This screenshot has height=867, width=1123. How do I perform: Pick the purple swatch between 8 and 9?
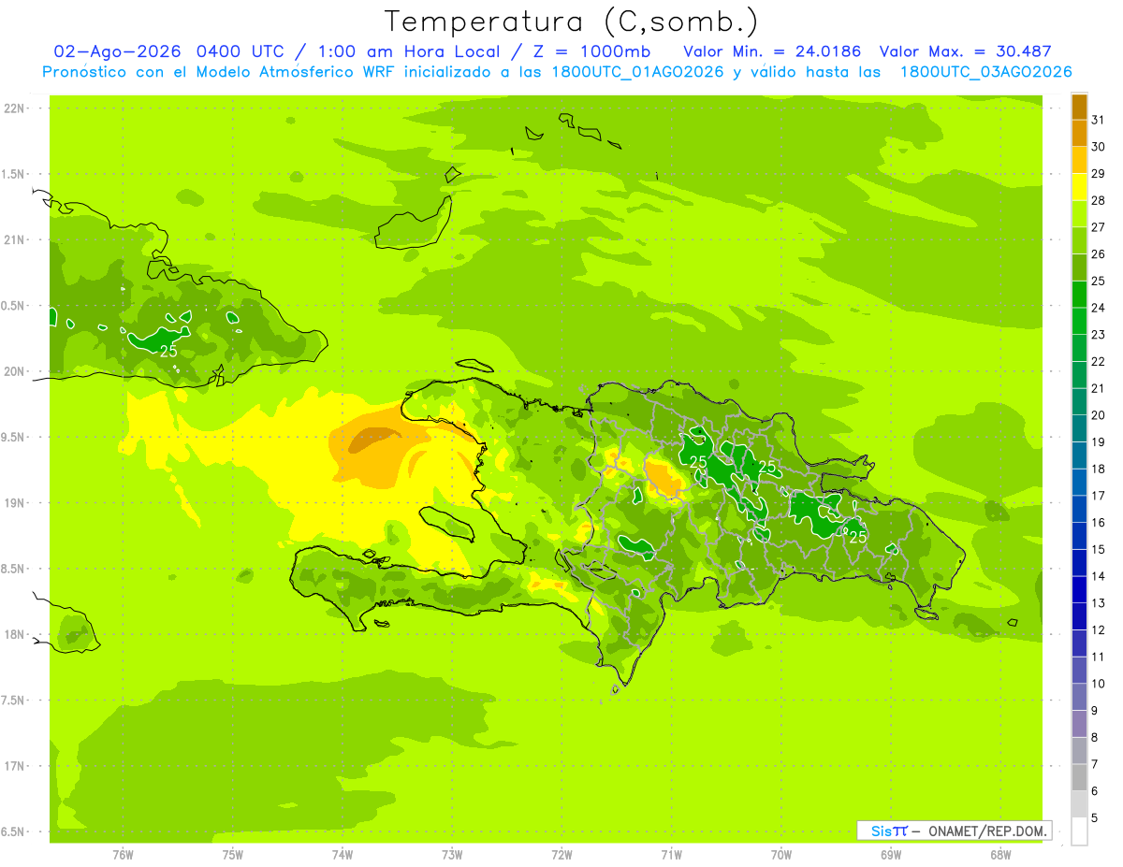(x=1079, y=724)
